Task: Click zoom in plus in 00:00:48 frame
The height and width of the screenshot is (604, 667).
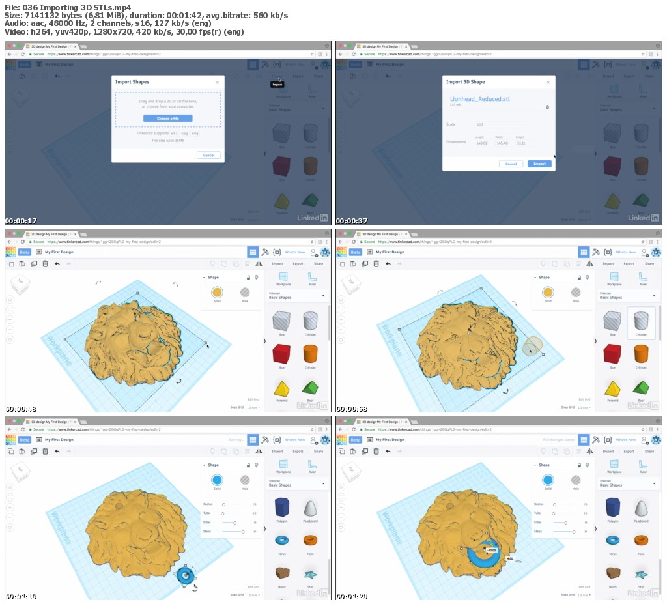Action: click(10, 320)
